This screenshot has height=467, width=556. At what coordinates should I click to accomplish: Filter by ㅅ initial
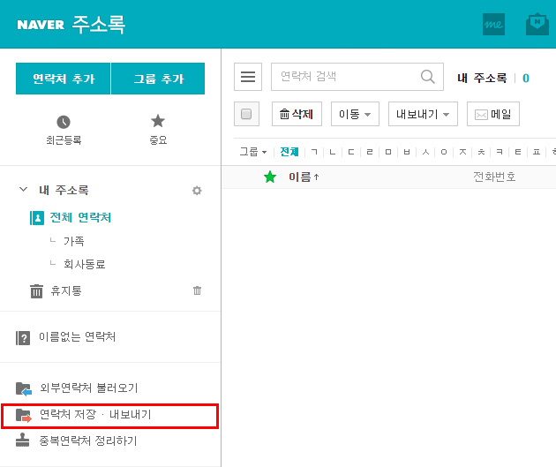(425, 152)
